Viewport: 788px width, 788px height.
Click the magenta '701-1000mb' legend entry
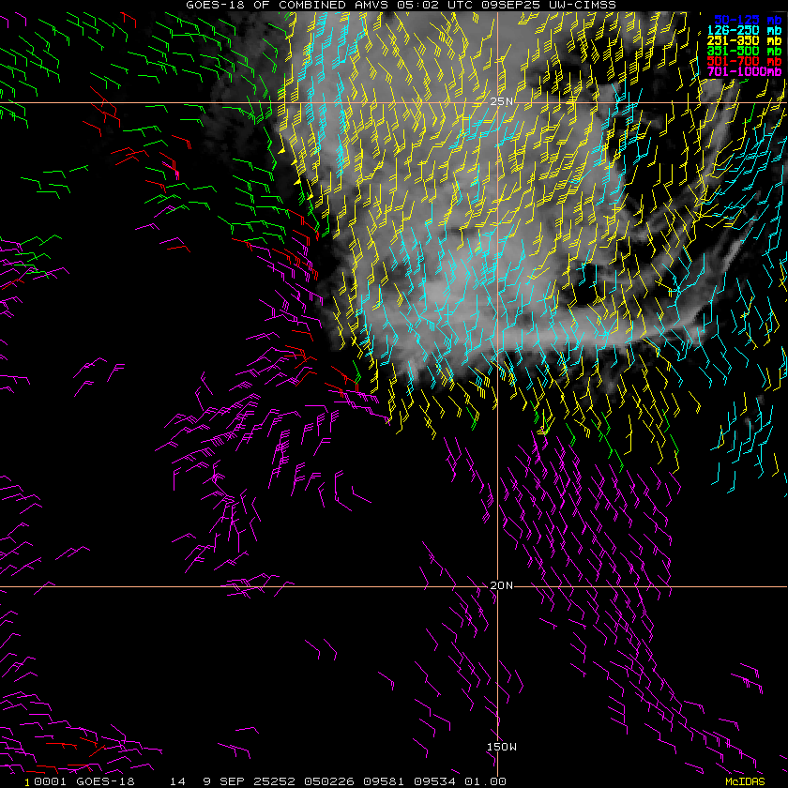(x=744, y=71)
